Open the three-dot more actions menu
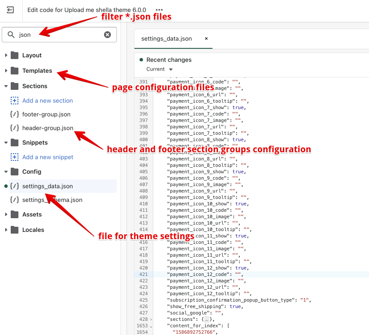This screenshot has width=369, height=335. click(159, 10)
